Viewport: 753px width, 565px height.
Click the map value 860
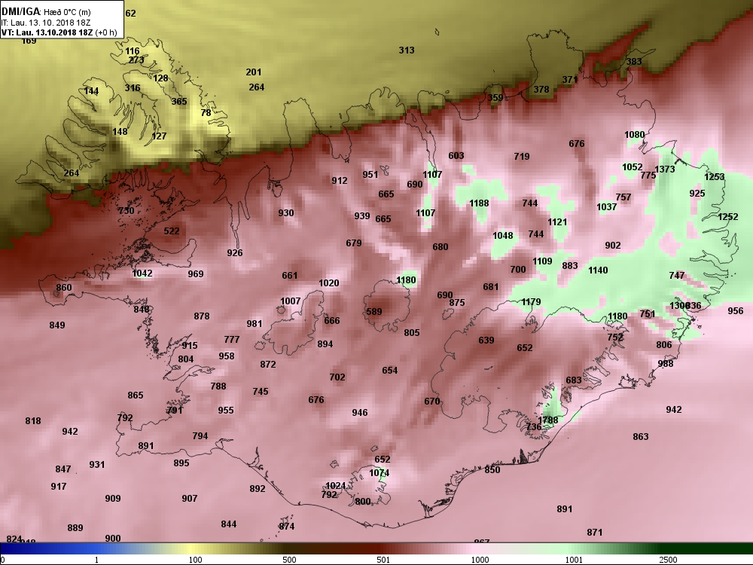click(x=64, y=288)
